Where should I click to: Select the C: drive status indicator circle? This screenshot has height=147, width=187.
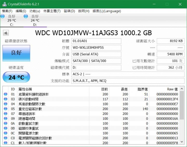pos(3,16)
